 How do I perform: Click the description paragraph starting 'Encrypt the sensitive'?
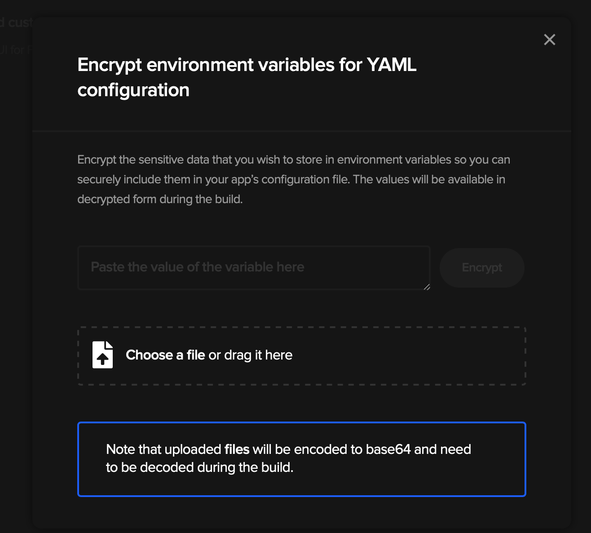(x=294, y=179)
